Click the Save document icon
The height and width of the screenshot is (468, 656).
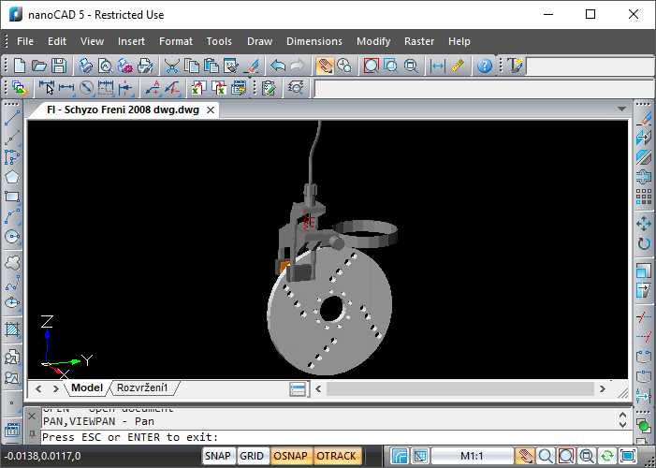pos(59,66)
